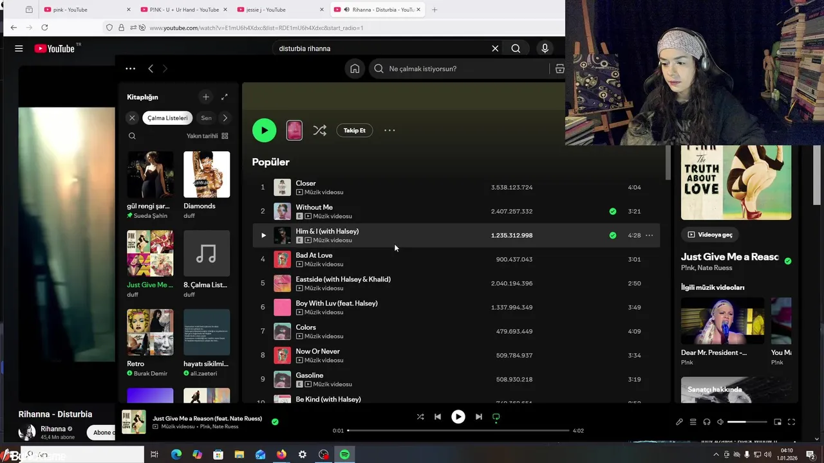The height and width of the screenshot is (463, 824).
Task: Seek in the song progress bar
Action: 458,430
